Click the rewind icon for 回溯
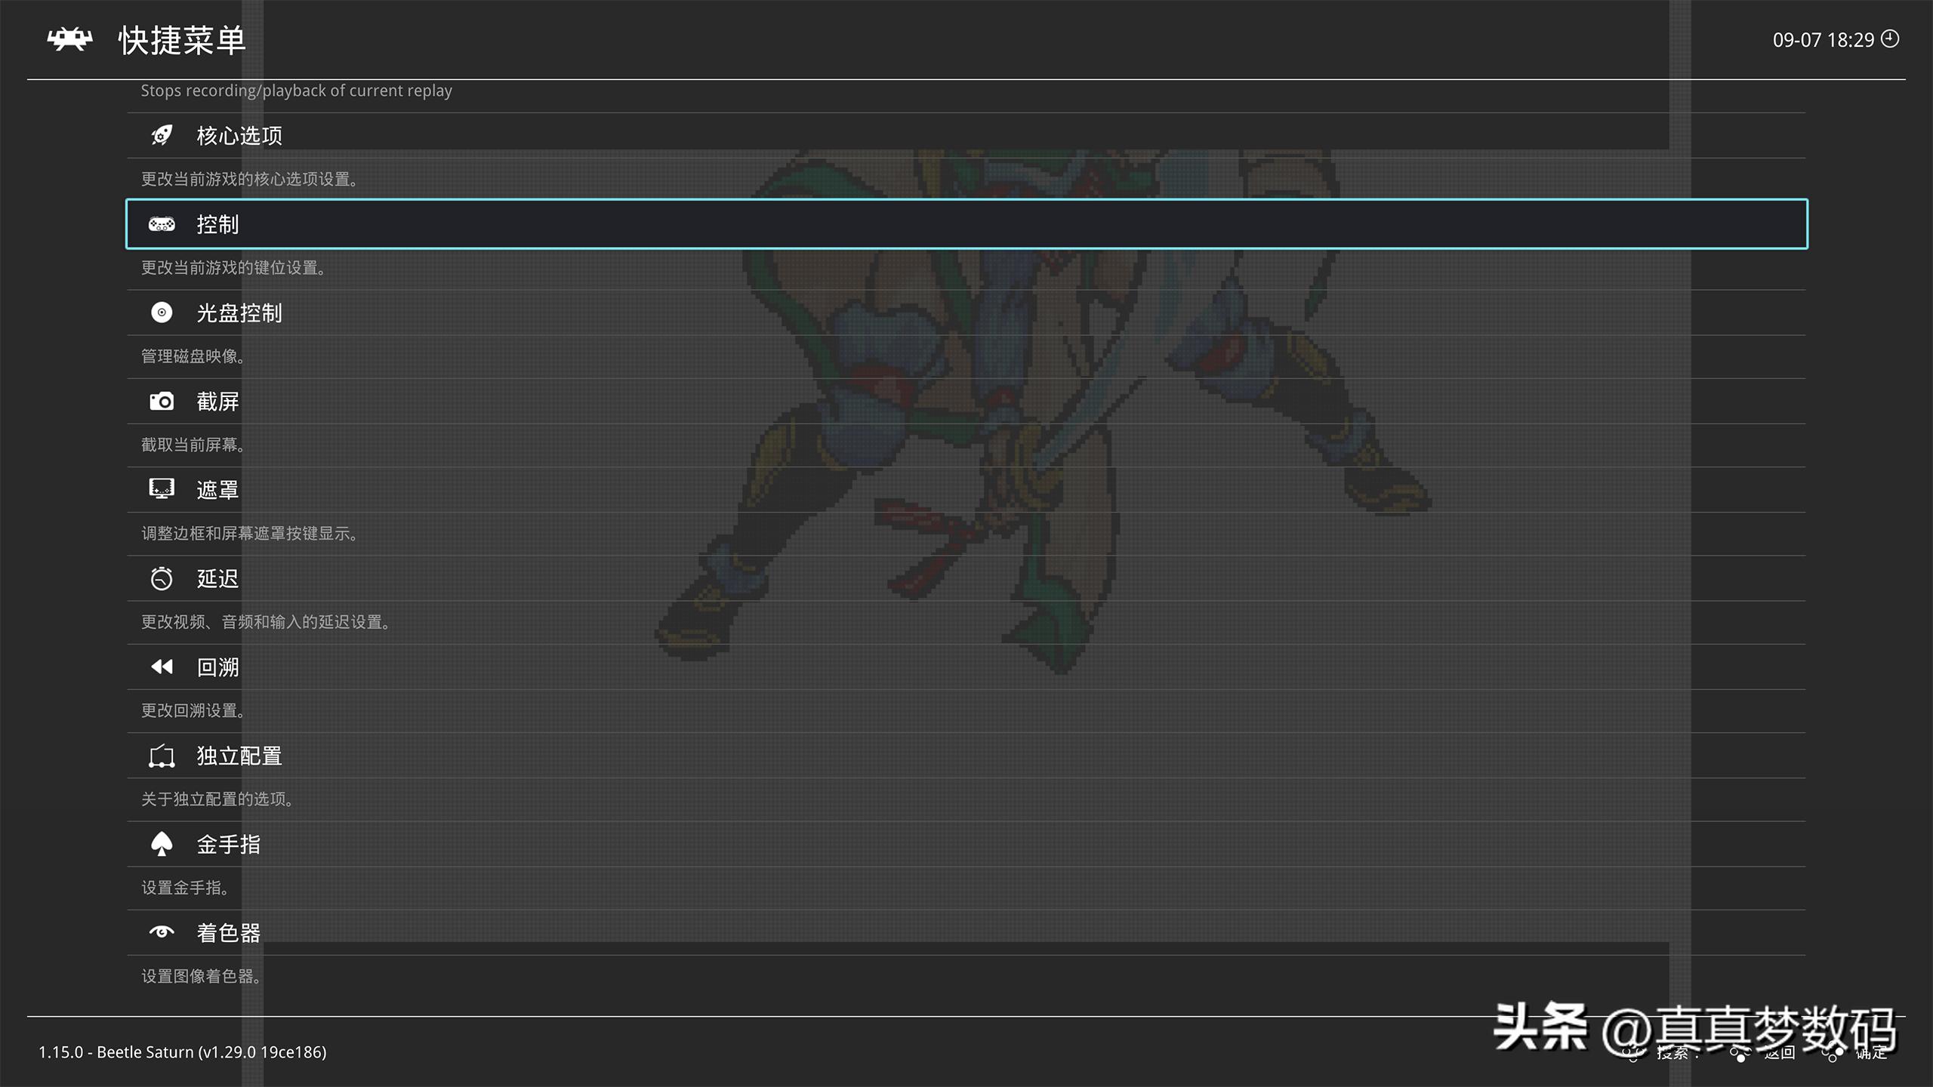This screenshot has height=1087, width=1933. [162, 667]
